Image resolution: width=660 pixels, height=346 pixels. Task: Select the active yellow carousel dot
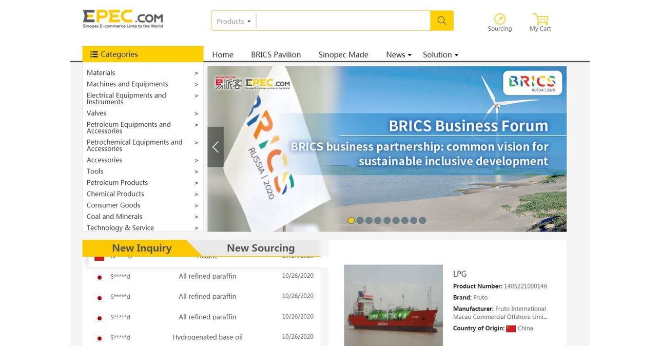pyautogui.click(x=351, y=220)
